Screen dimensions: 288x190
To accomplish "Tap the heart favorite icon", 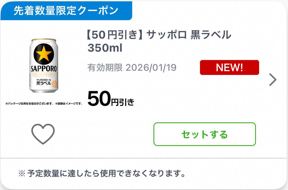I will point(43,134).
